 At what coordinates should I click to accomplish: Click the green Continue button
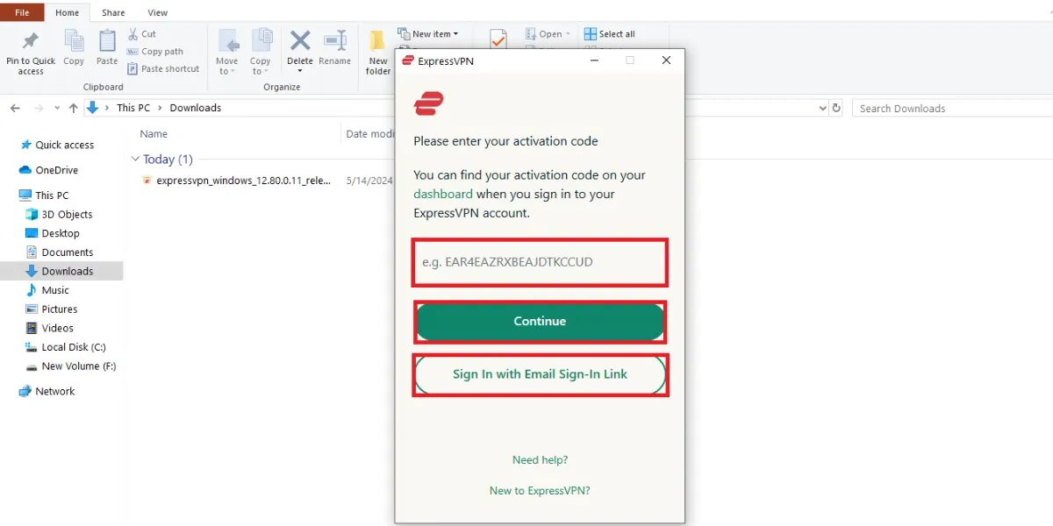pos(540,322)
